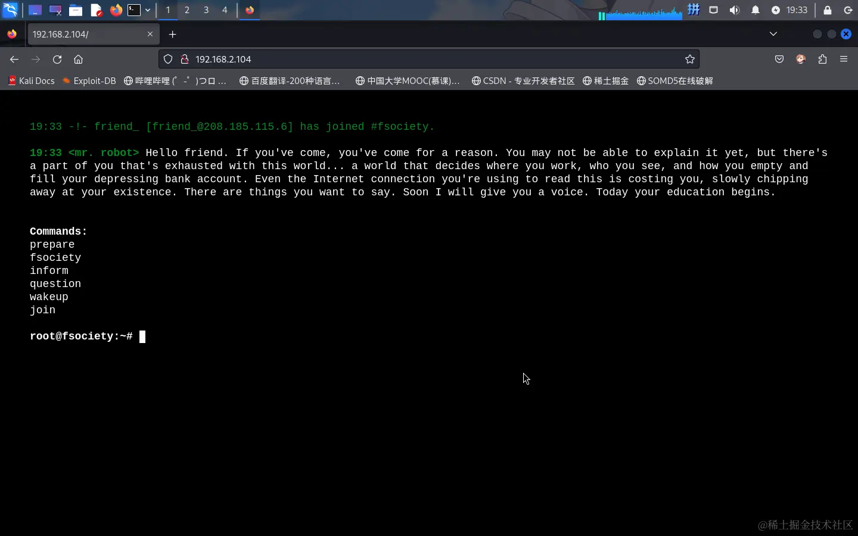
Task: Click the '<mr. robot>' nickname text
Action: tap(104, 153)
